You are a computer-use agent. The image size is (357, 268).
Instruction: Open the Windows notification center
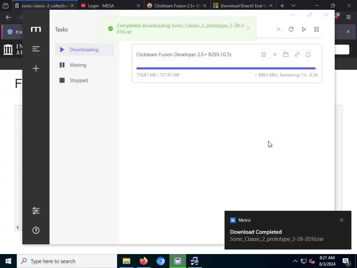[346, 261]
